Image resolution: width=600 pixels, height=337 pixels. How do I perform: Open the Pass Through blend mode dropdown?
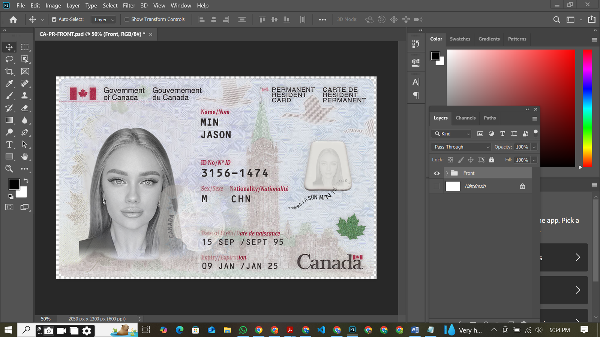(461, 147)
